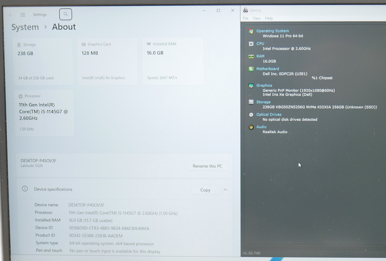The height and width of the screenshot is (261, 386).
Task: Click the Processor card icon
Action: point(21,96)
